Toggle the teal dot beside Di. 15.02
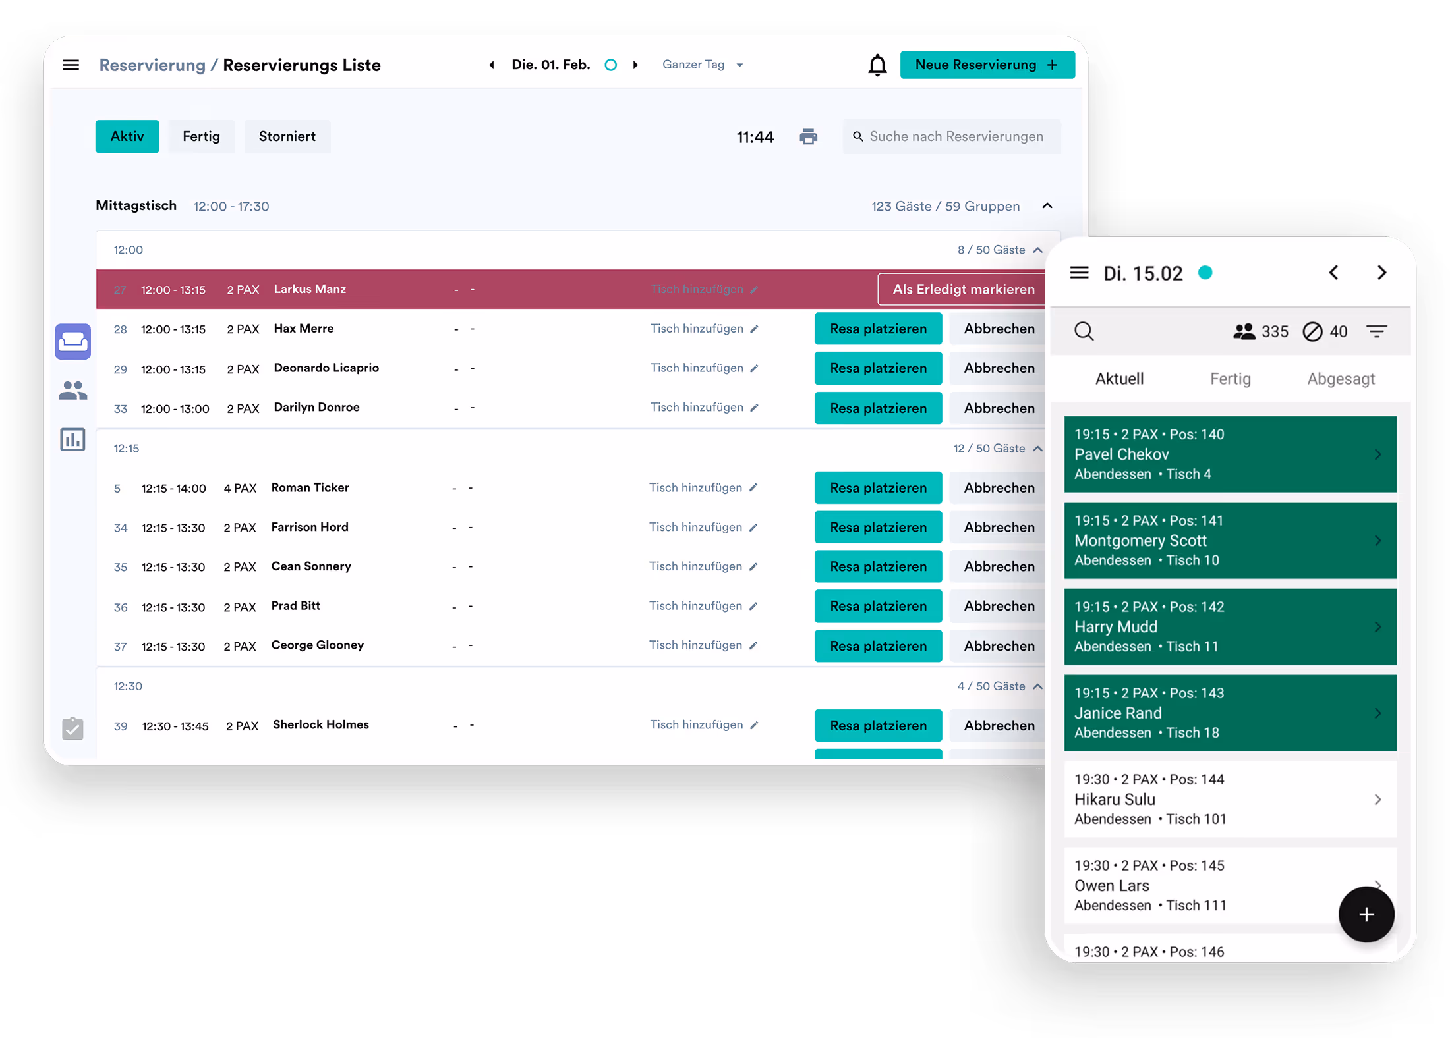Screen dimensions: 1450x1038 pos(1205,273)
